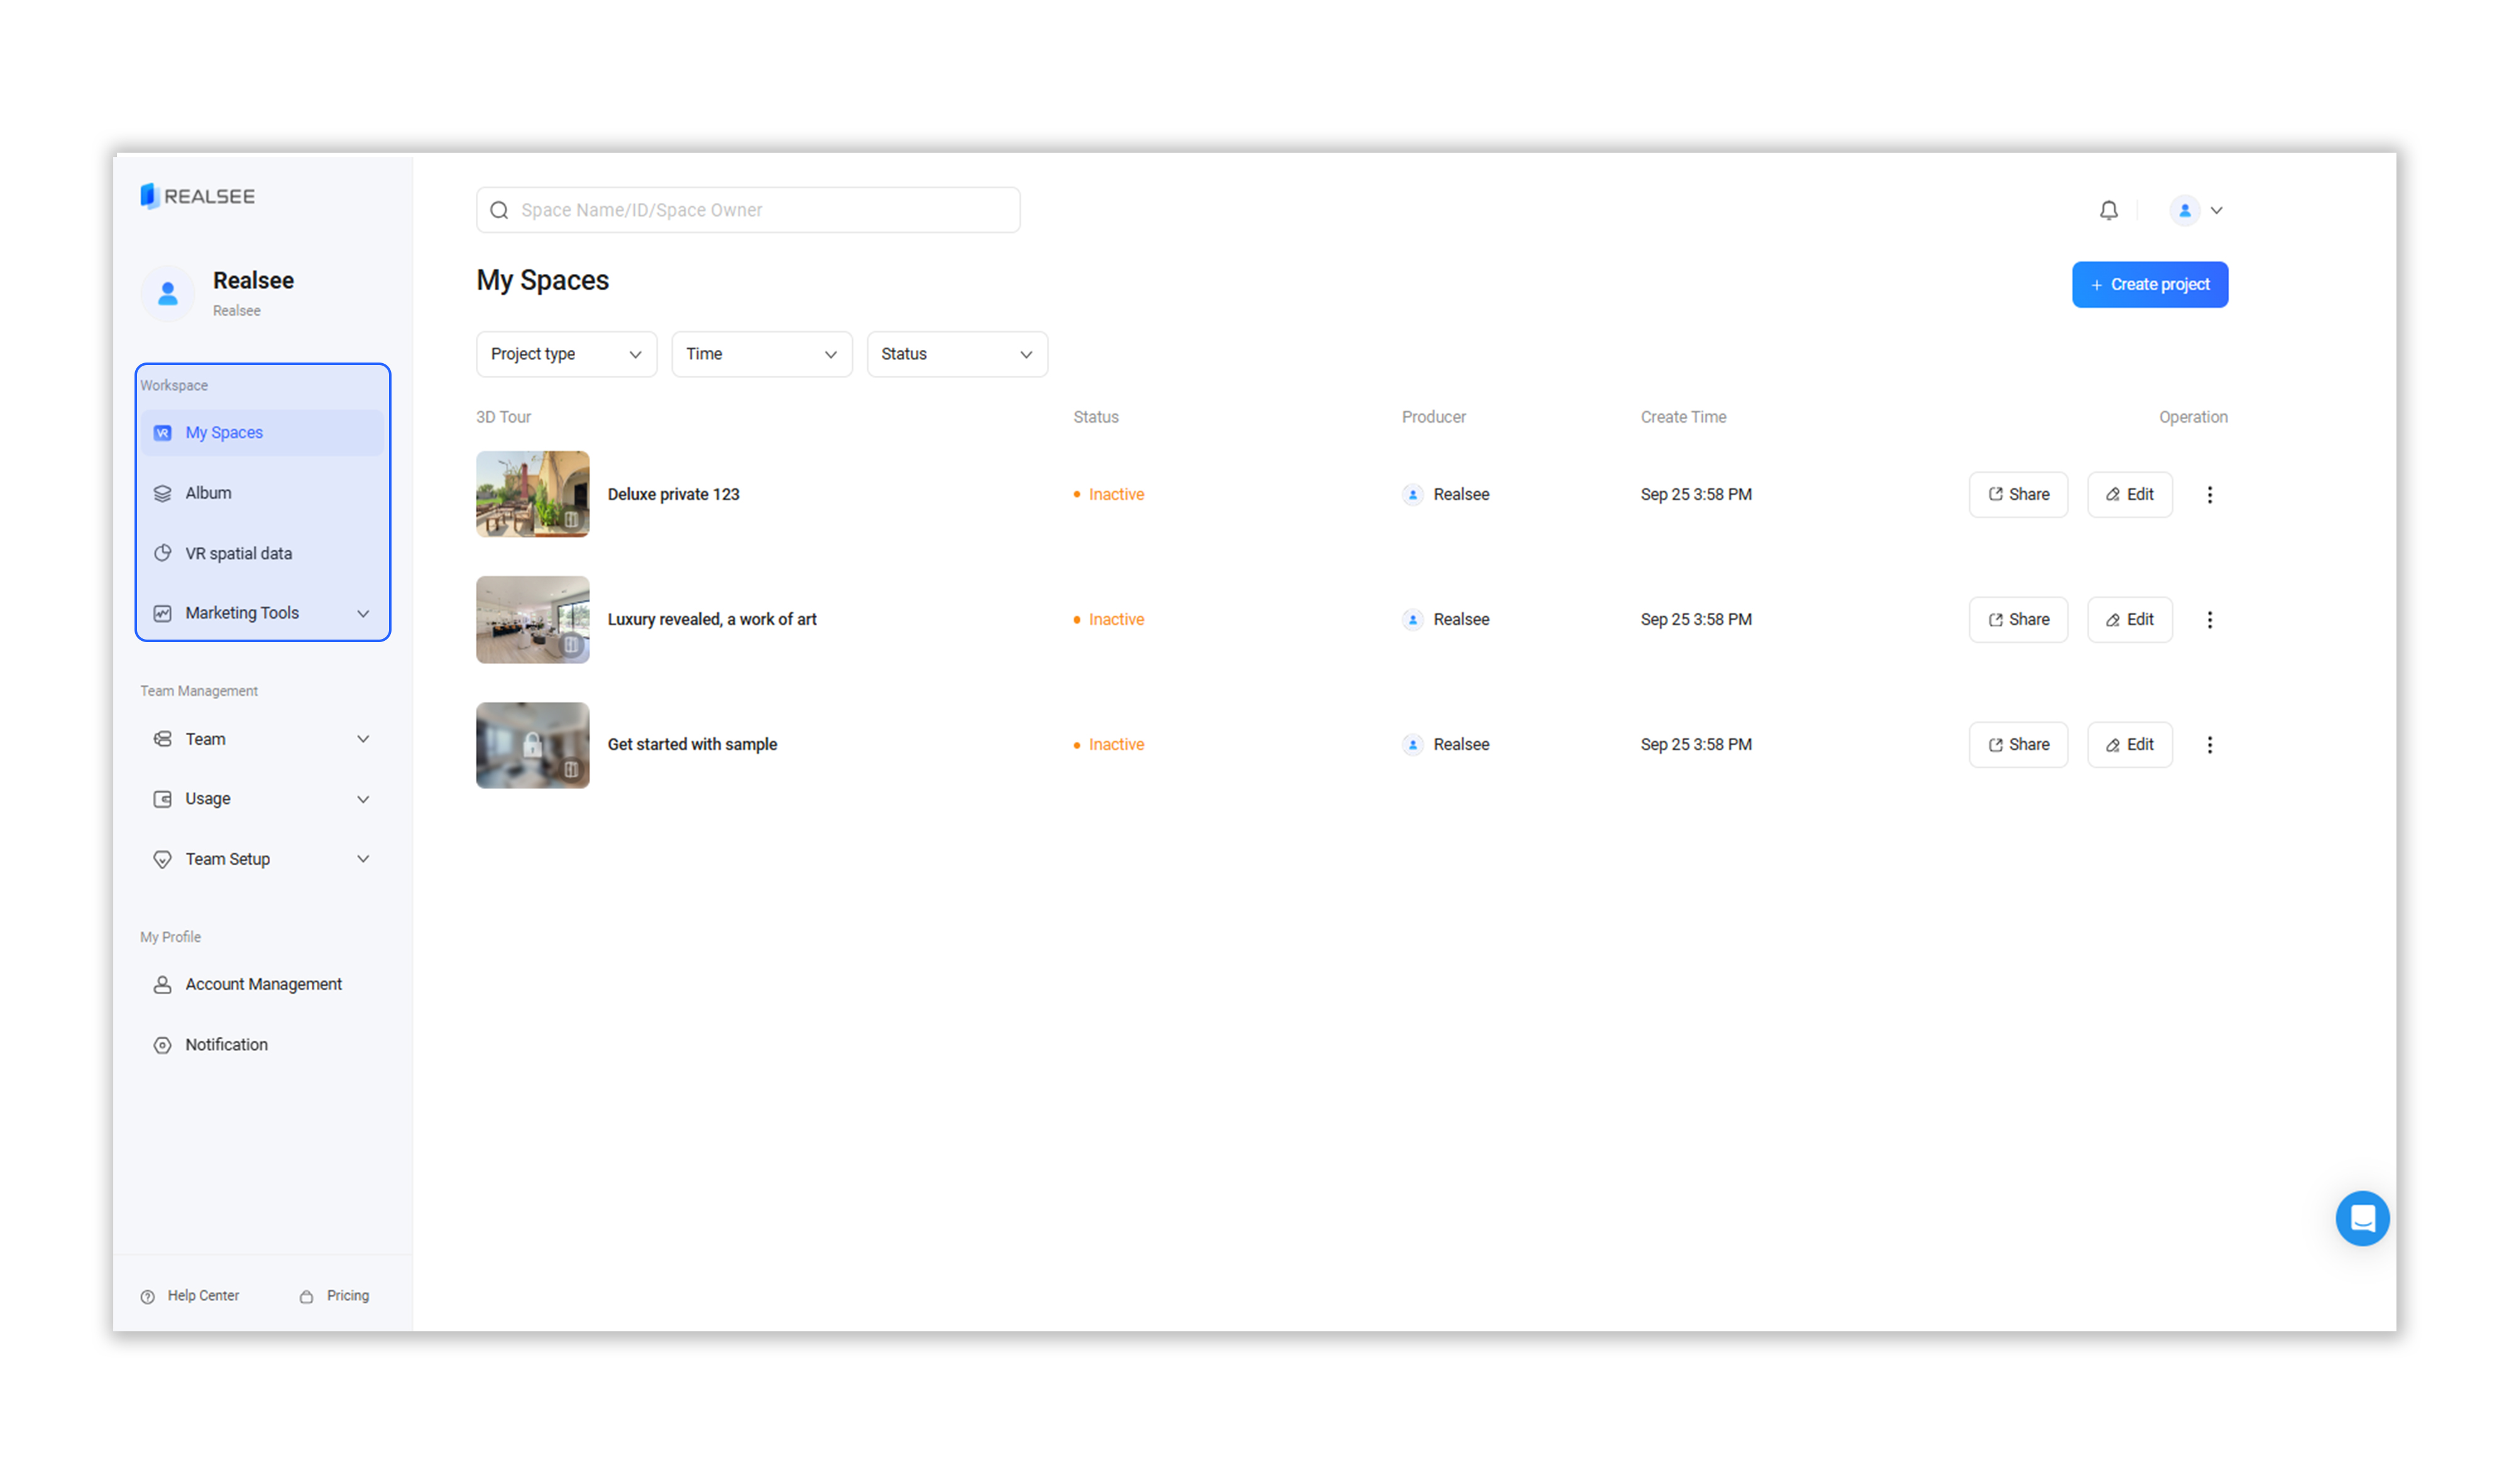2514x1484 pixels.
Task: Open three-dot menu for Get started with sample
Action: point(2209,744)
